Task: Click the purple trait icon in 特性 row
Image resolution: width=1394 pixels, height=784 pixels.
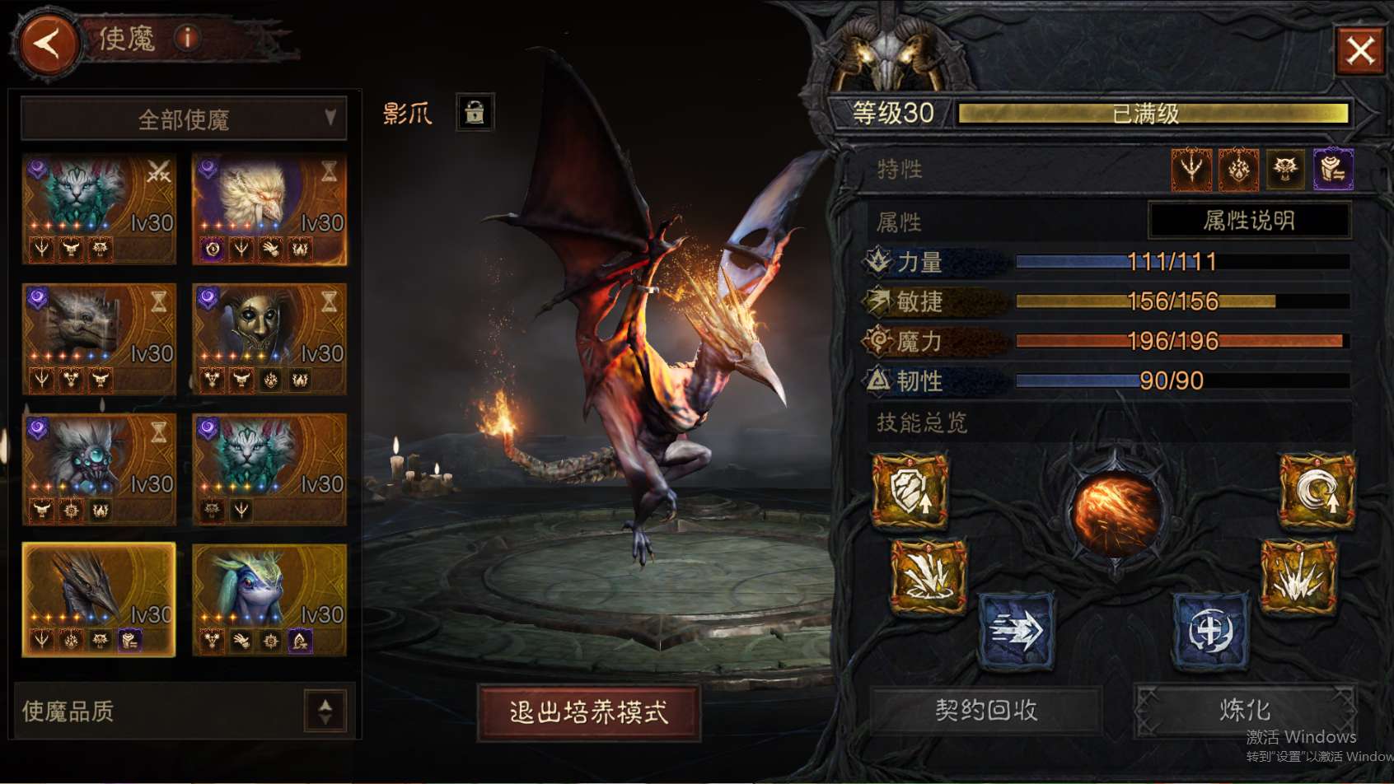Action: pos(1333,169)
